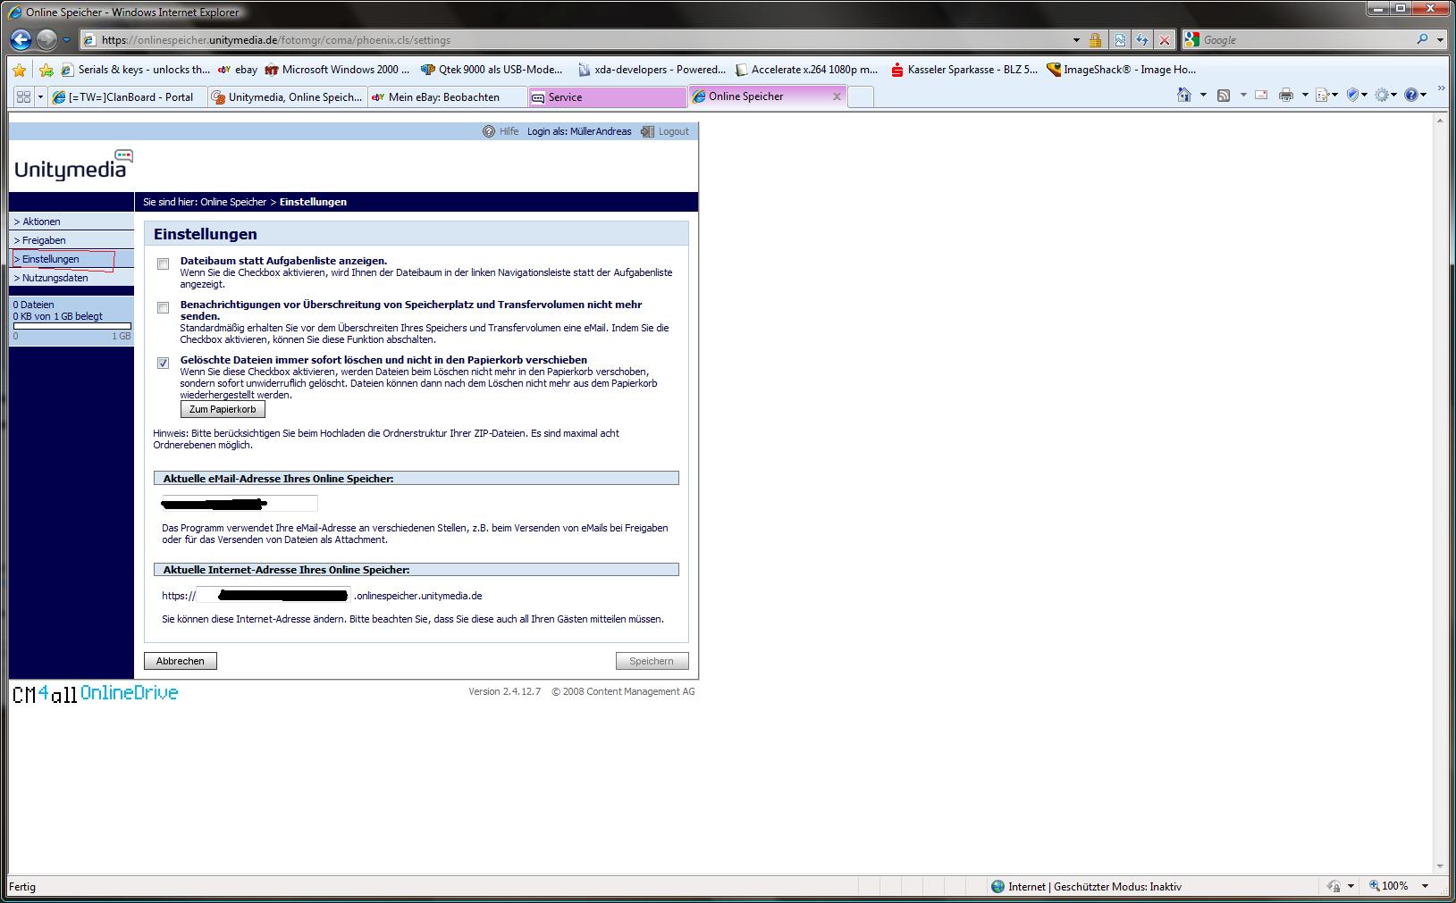This screenshot has width=1456, height=903.
Task: Toggle the compatibility view icon
Action: pos(1119,40)
